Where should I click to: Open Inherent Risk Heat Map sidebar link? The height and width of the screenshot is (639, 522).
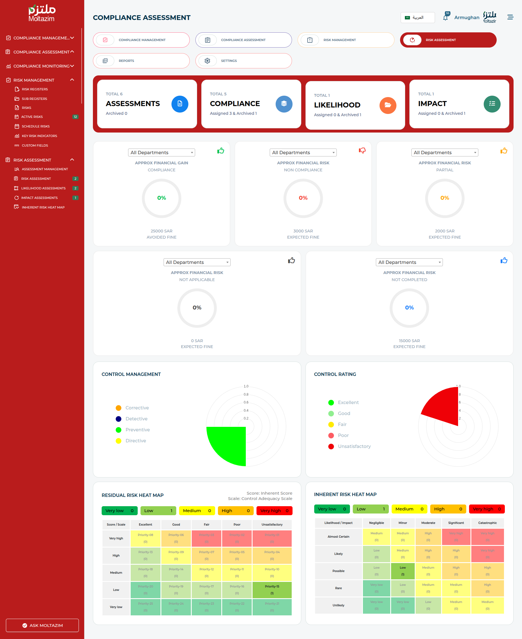tap(43, 207)
